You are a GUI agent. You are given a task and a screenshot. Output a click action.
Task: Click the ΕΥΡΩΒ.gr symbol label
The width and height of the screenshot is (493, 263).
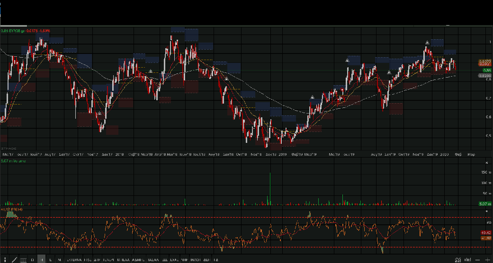click(x=16, y=31)
